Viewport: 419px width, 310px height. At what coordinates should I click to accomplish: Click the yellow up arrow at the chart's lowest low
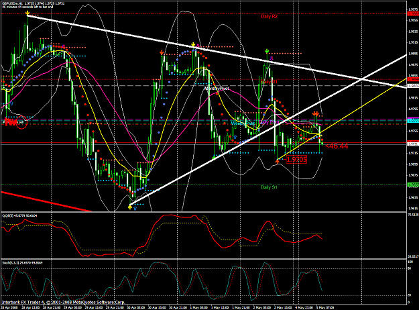(x=130, y=207)
